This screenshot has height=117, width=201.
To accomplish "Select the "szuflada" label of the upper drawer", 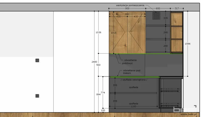I will click(x=133, y=87).
